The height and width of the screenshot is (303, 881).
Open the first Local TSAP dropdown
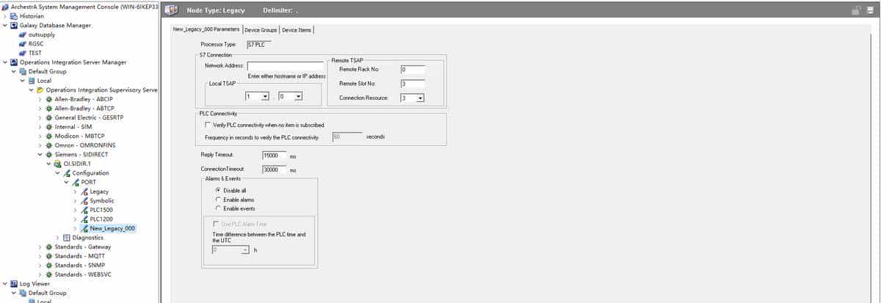(265, 96)
